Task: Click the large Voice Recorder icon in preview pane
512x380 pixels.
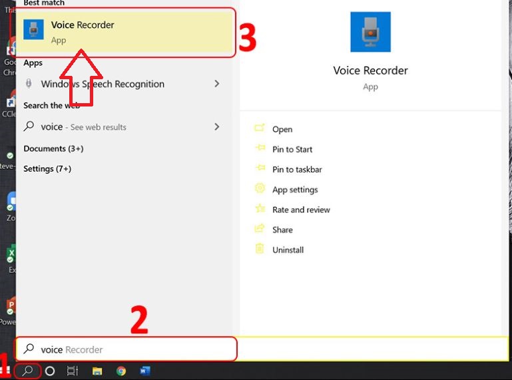Action: point(370,32)
